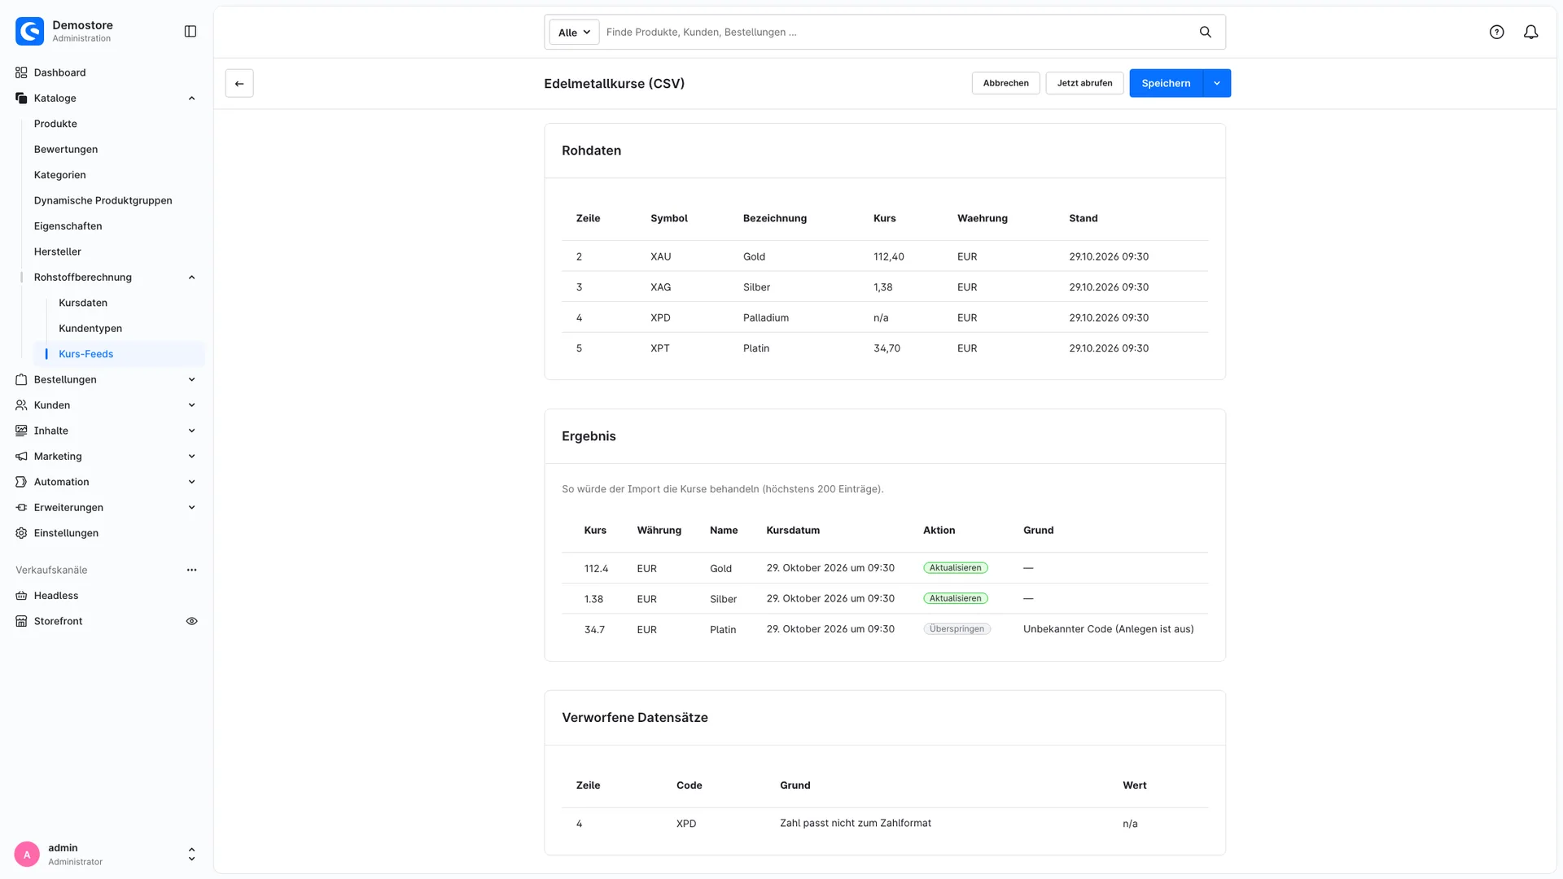Focus the search input field
Screen dimensions: 1563x879
[895, 33]
